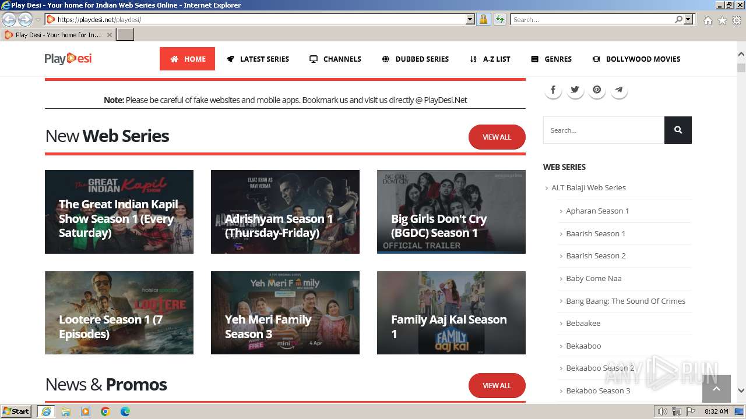The height and width of the screenshot is (419, 746).
Task: Focus the sidebar Search... input field
Action: [604, 130]
